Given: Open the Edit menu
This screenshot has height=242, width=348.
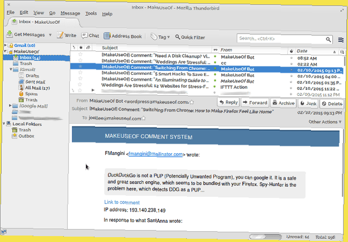Looking at the screenshot, I should point(24,12).
